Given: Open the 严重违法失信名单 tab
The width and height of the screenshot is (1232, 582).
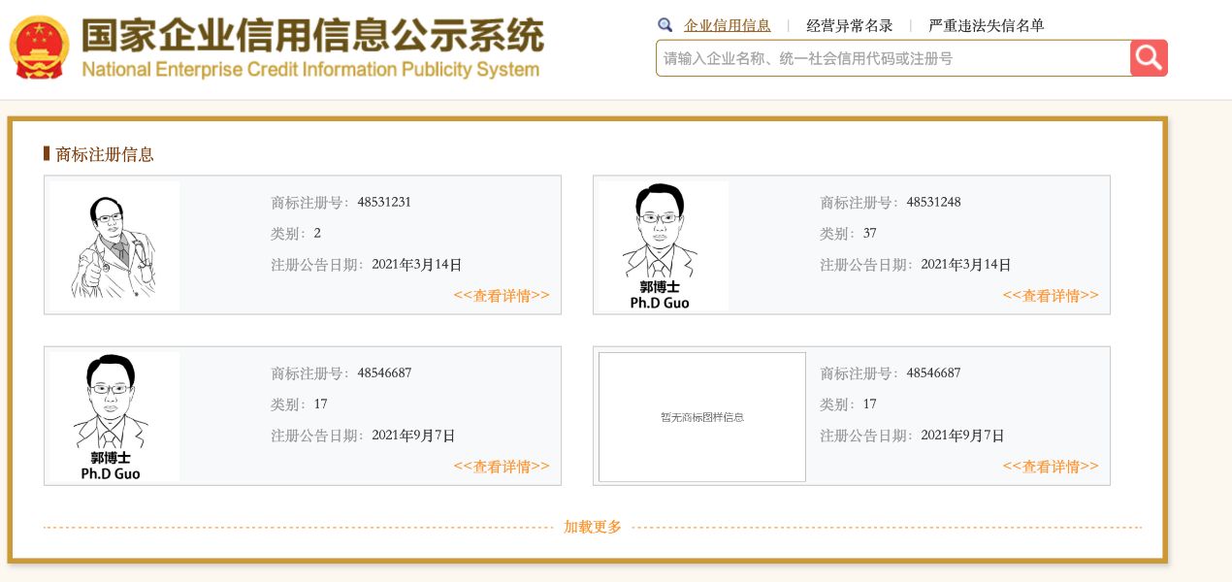Looking at the screenshot, I should coord(986,25).
